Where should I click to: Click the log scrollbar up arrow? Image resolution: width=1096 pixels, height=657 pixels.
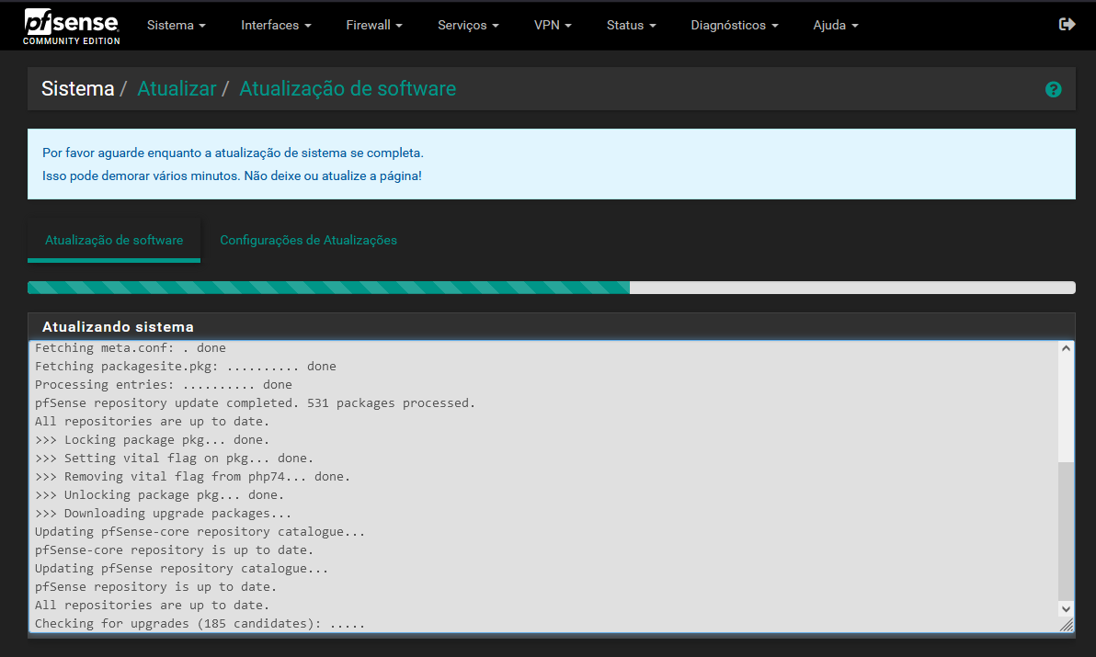coord(1066,347)
